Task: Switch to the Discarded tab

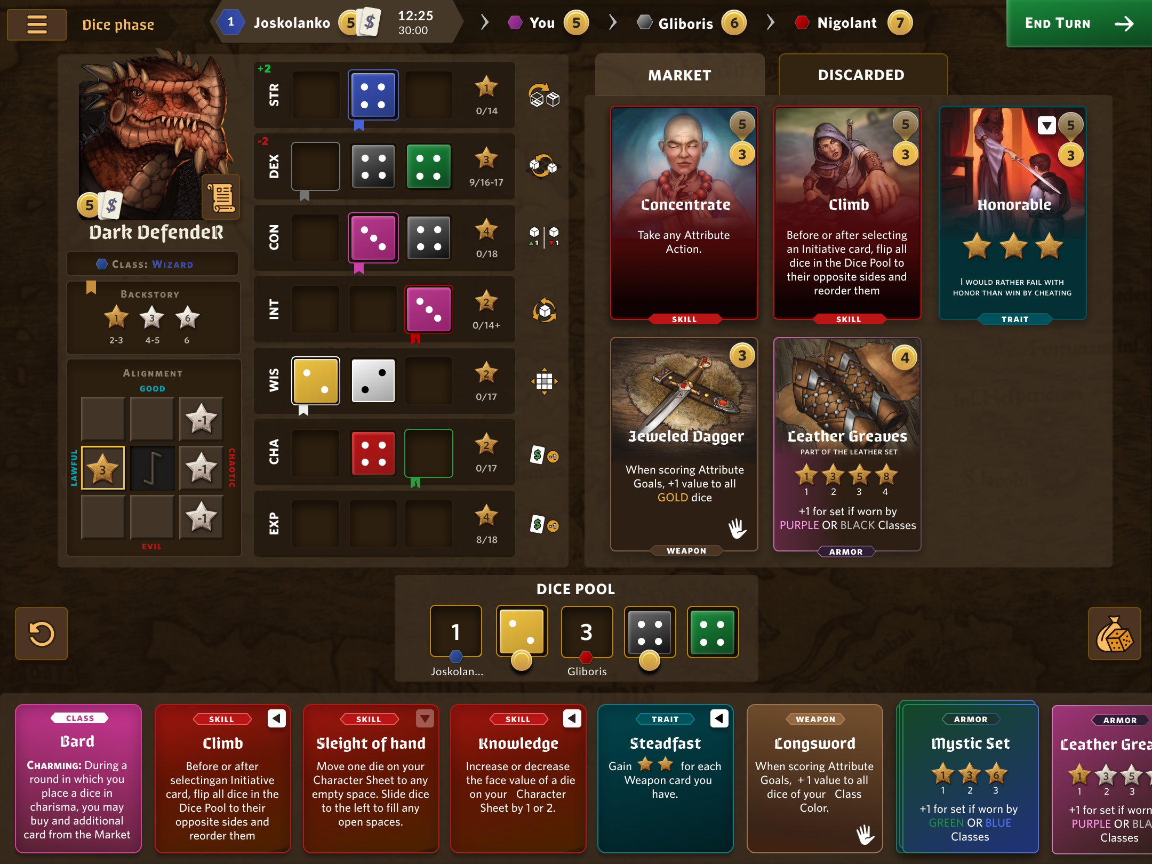Action: click(862, 75)
